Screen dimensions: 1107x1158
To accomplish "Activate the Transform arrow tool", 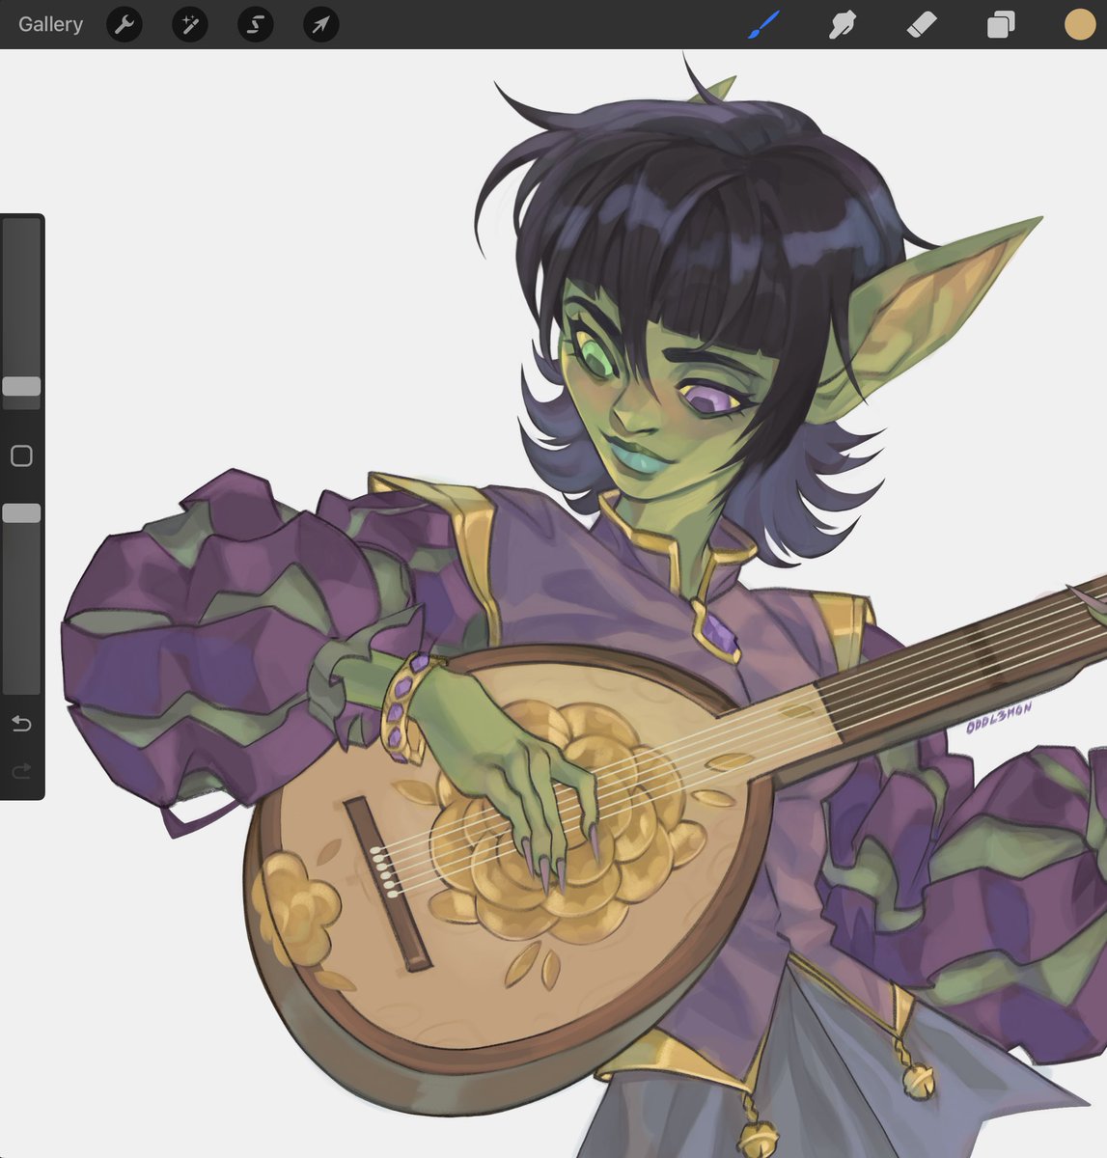I will [321, 24].
